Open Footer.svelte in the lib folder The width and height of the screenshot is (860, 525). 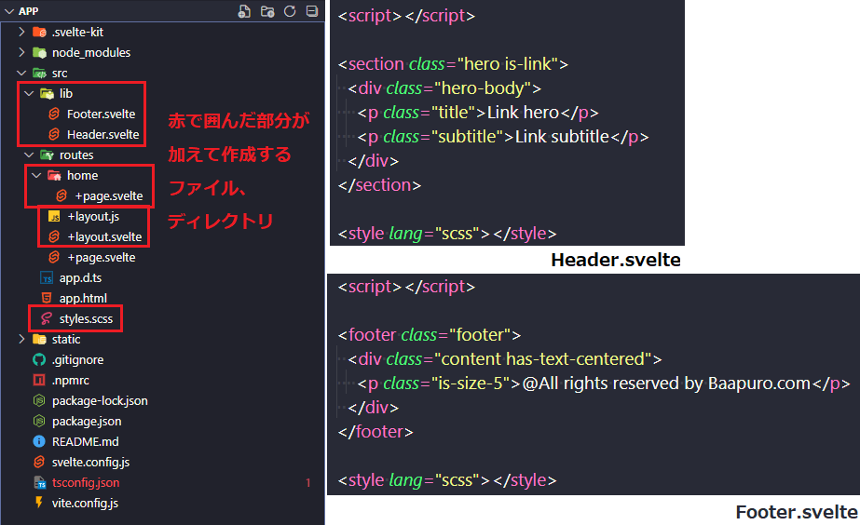click(101, 114)
